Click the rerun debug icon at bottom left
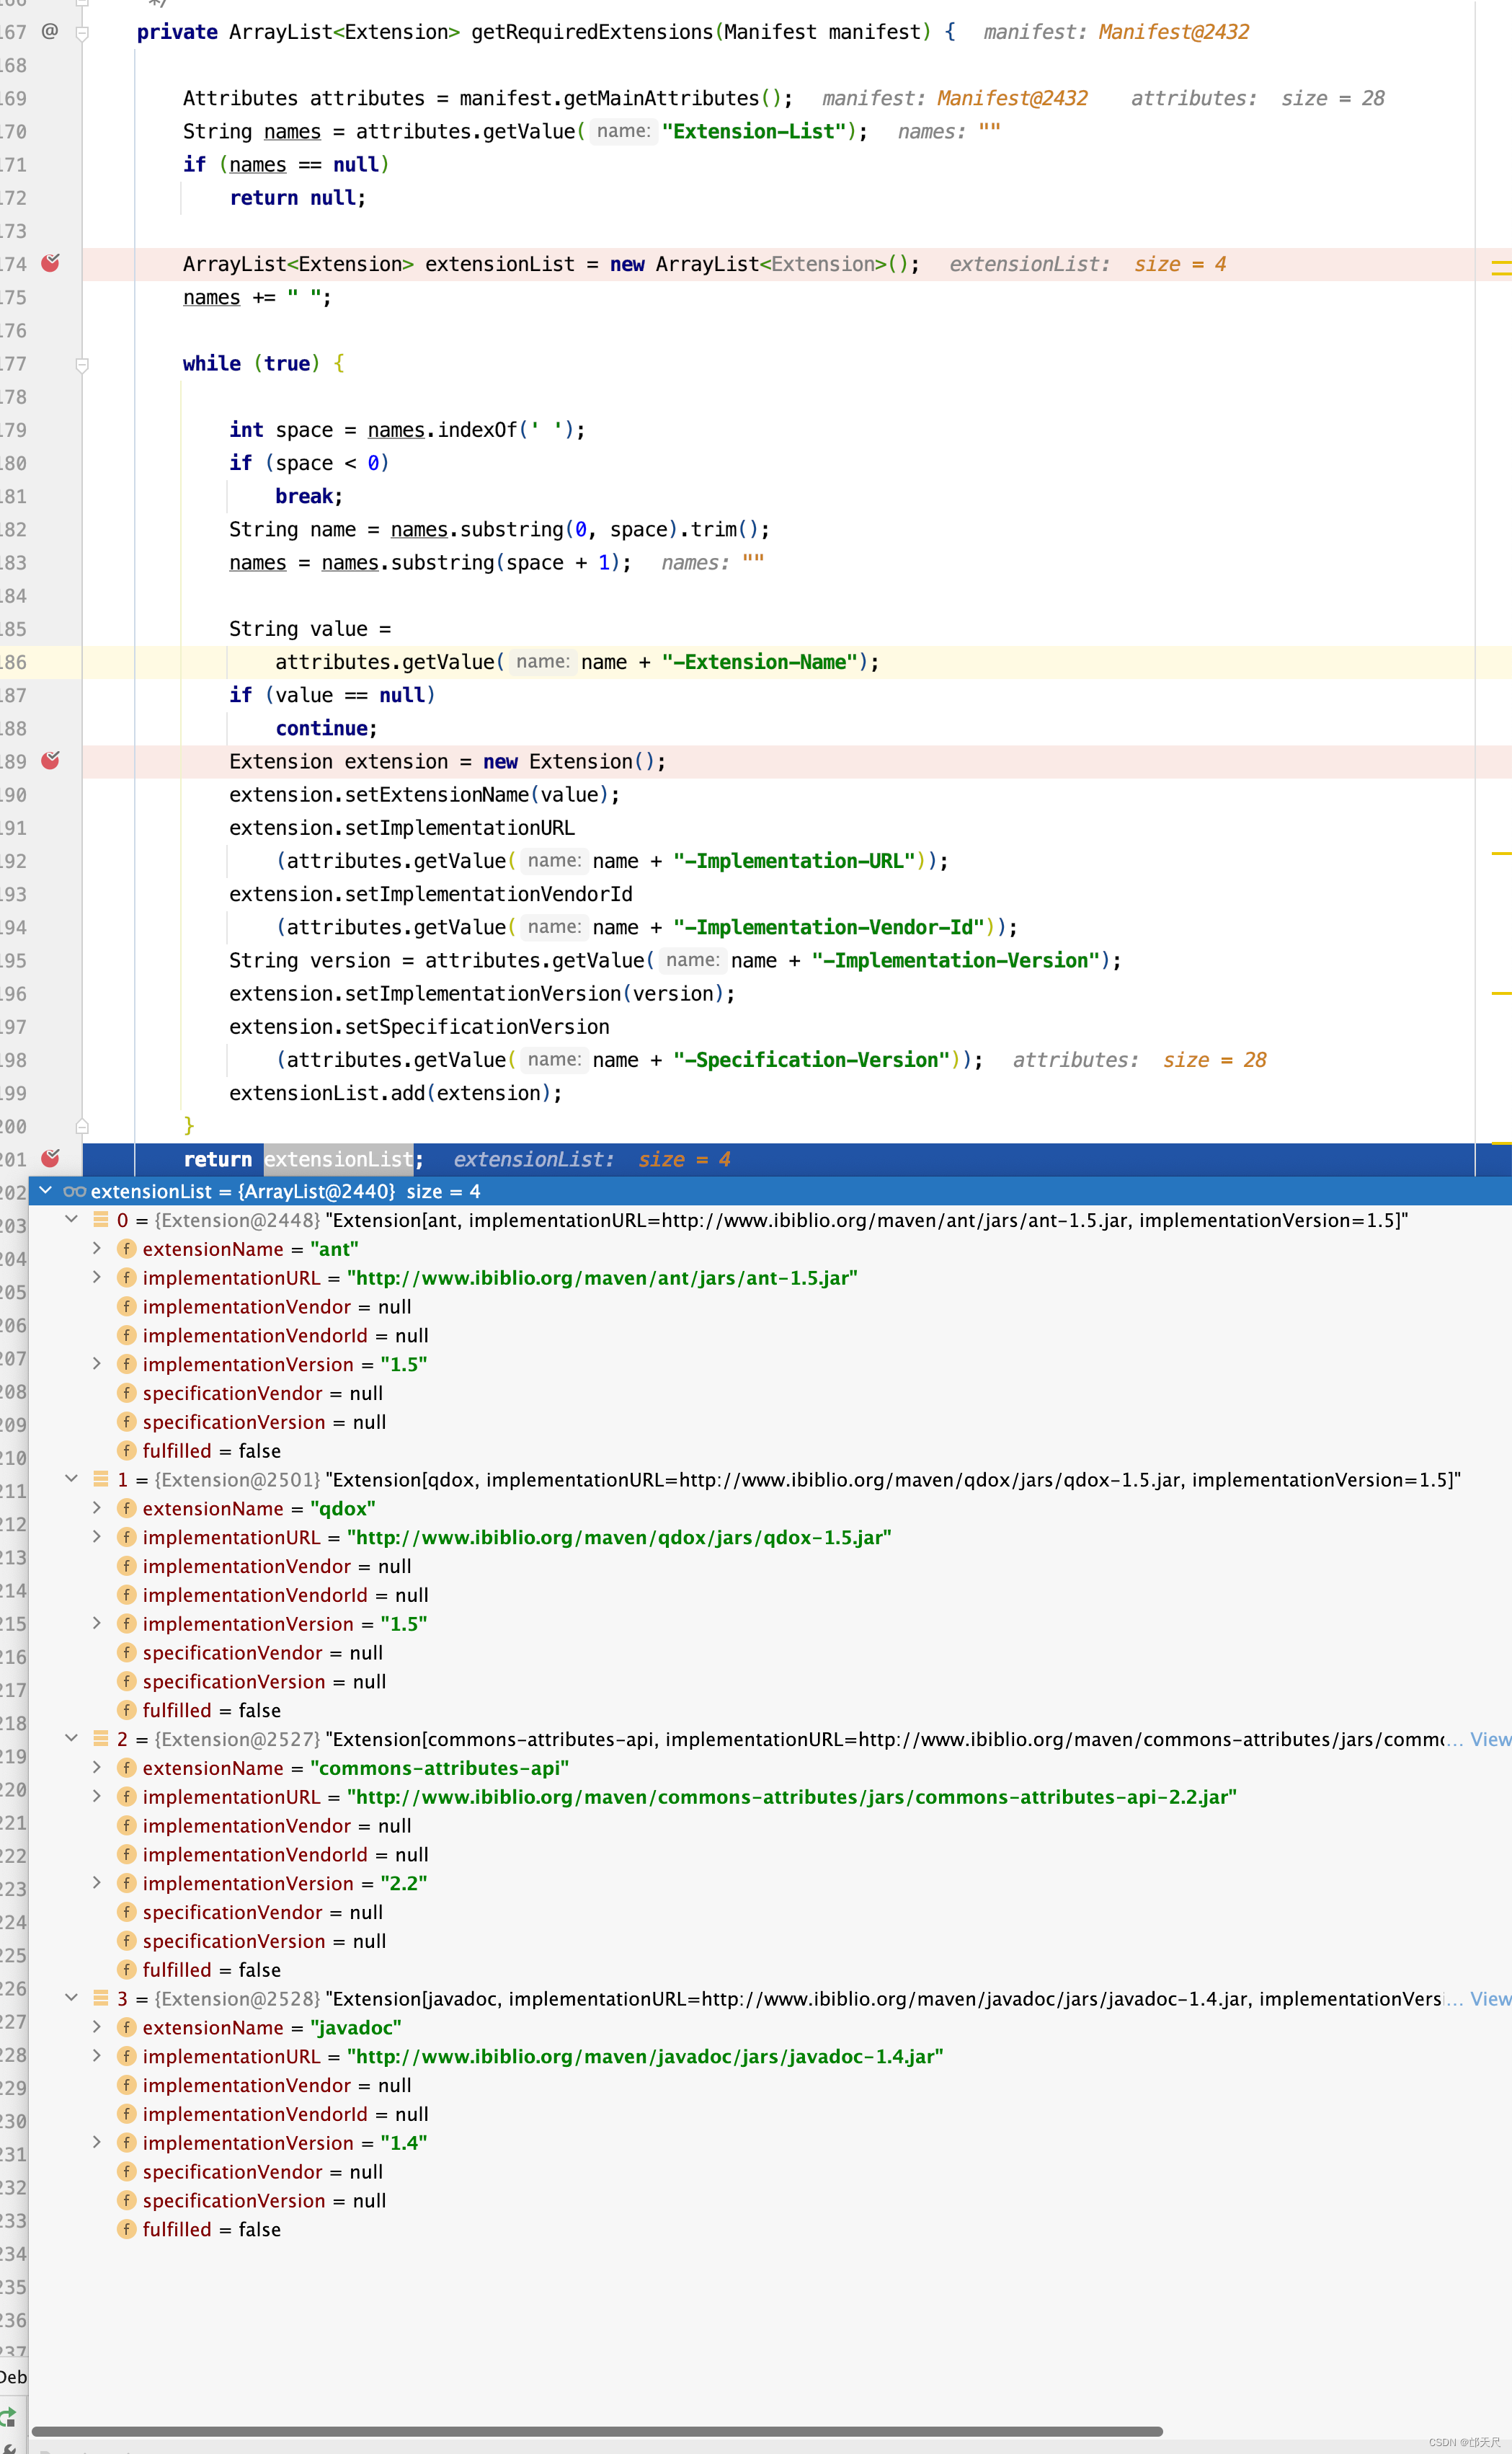The image size is (1512, 2454). pos(8,2417)
